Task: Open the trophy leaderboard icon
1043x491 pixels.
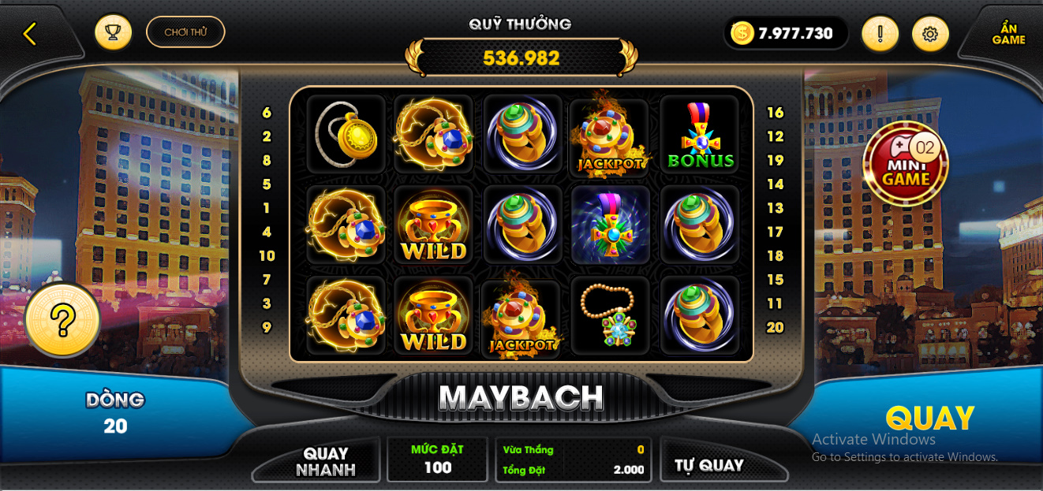Action: click(x=113, y=32)
